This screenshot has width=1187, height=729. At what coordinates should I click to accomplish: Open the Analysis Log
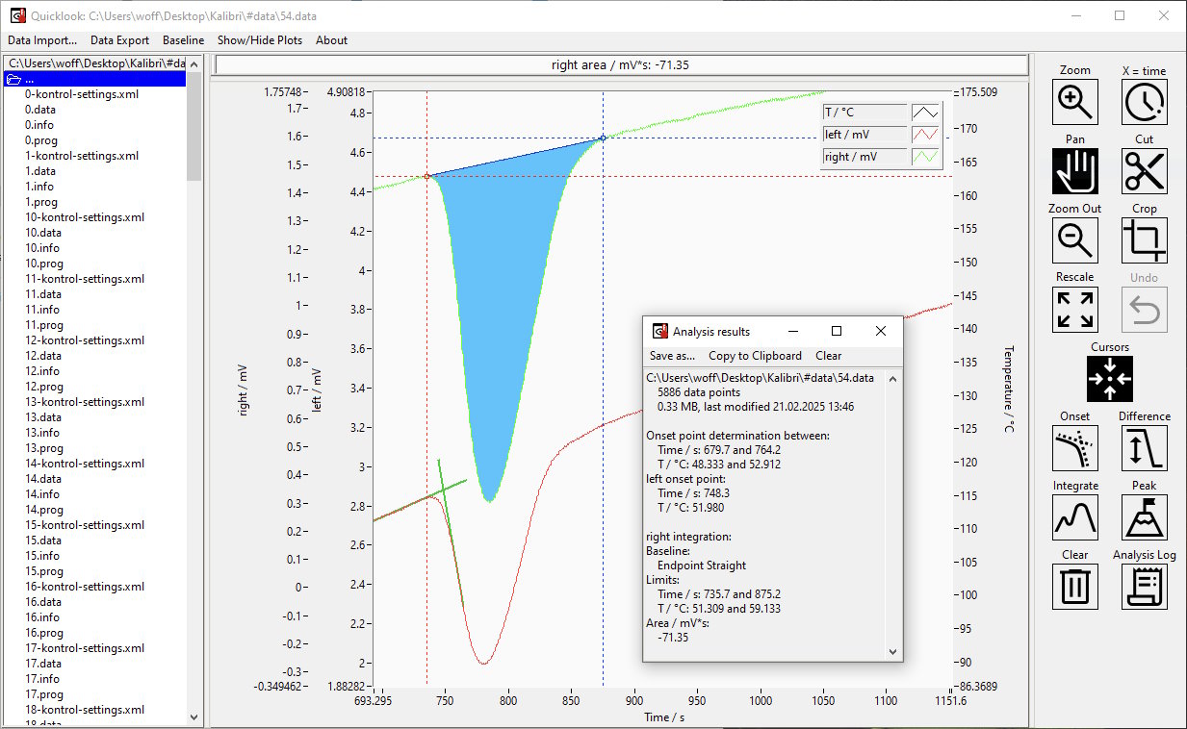[x=1145, y=587]
